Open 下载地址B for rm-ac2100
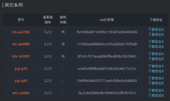Image resolution: width=170 pixels, height=101 pixels. (156, 35)
